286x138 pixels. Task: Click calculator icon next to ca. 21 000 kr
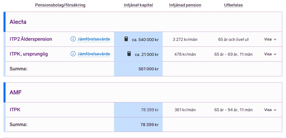tap(129, 54)
